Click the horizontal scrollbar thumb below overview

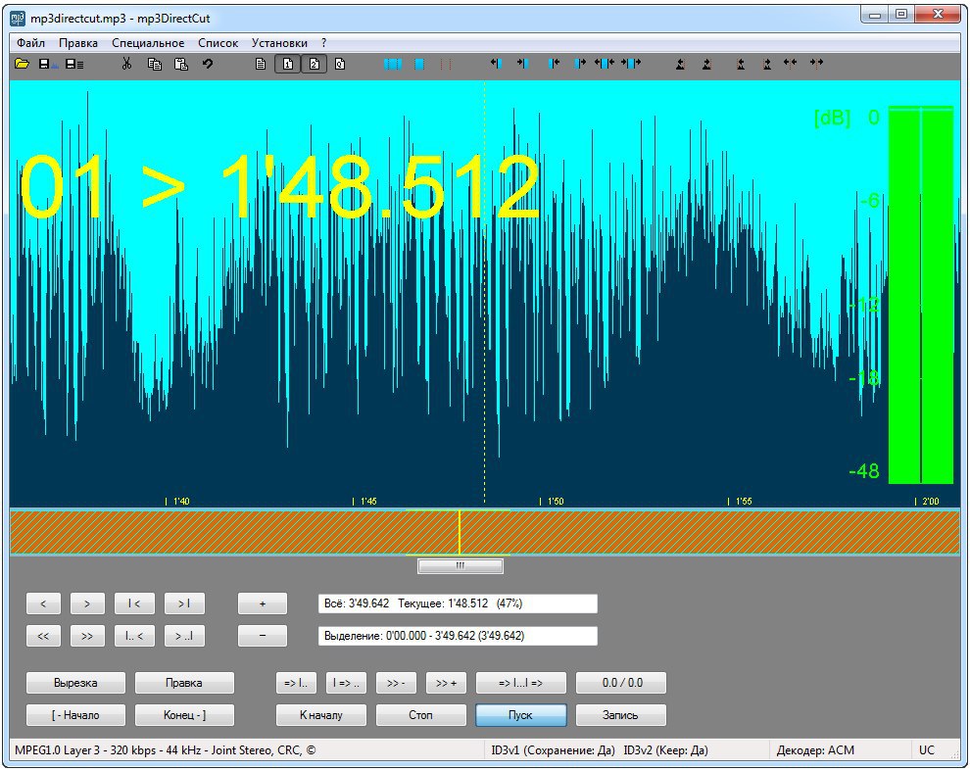point(460,565)
